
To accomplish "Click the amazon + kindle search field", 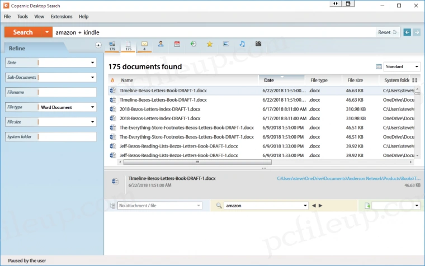I will [213, 32].
